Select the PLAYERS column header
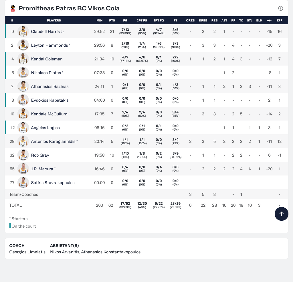 pos(54,20)
